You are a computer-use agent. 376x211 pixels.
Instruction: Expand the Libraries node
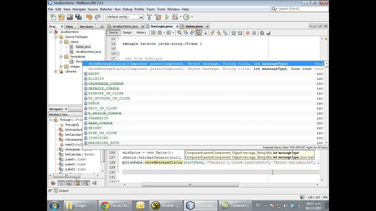[x=56, y=72]
